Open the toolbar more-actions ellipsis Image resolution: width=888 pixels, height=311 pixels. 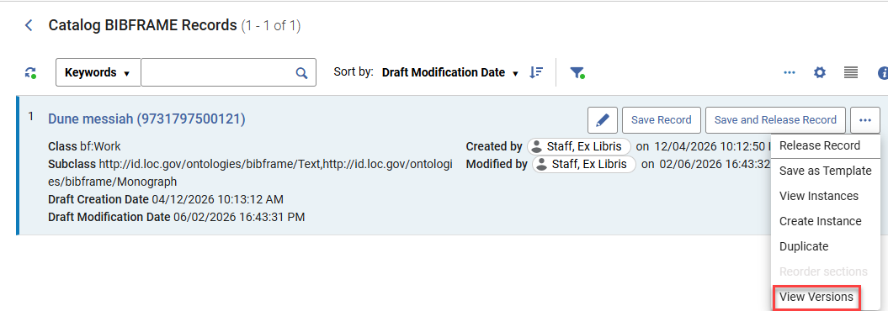(x=790, y=72)
